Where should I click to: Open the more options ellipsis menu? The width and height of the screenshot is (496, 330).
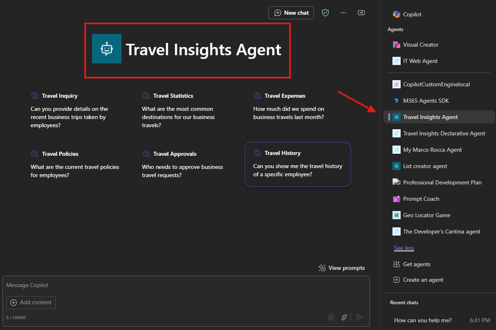(x=343, y=13)
